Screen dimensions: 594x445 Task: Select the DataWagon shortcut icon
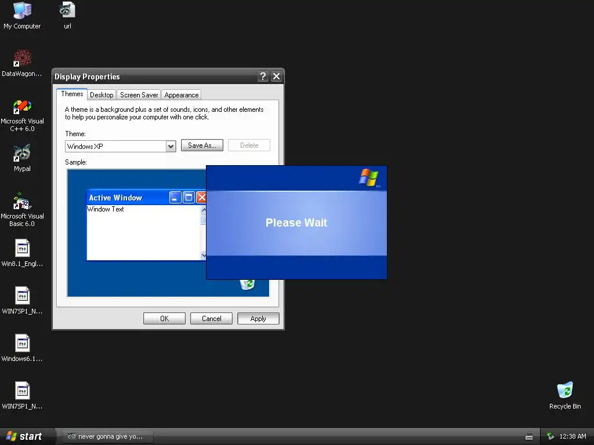pyautogui.click(x=22, y=63)
